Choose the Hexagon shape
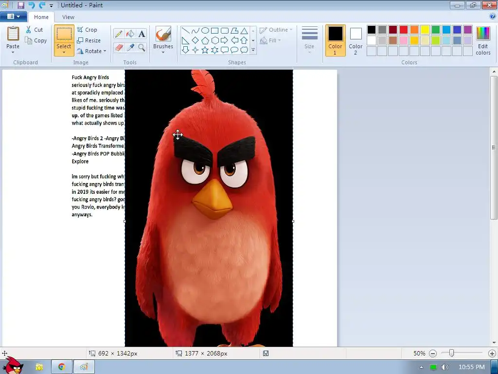Image resolution: width=498 pixels, height=374 pixels. click(214, 40)
